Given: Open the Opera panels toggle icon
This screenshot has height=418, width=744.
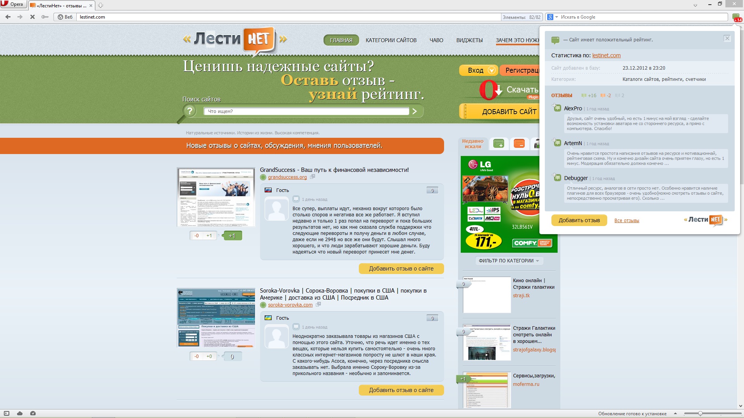Looking at the screenshot, I should point(7,413).
